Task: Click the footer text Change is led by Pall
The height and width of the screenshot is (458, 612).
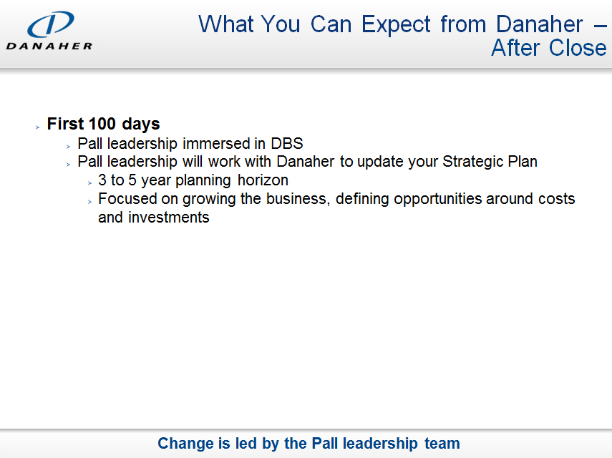Action: [x=309, y=444]
